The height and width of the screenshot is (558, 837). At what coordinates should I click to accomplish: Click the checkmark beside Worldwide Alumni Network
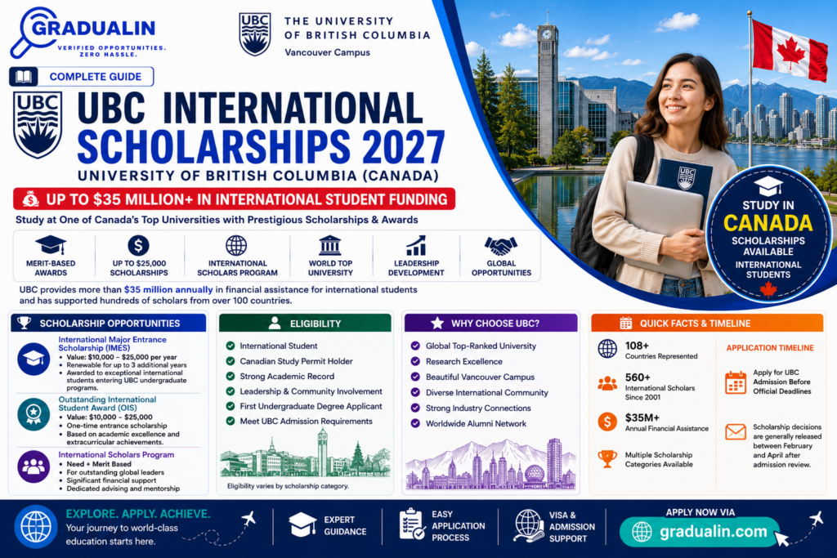tap(415, 423)
